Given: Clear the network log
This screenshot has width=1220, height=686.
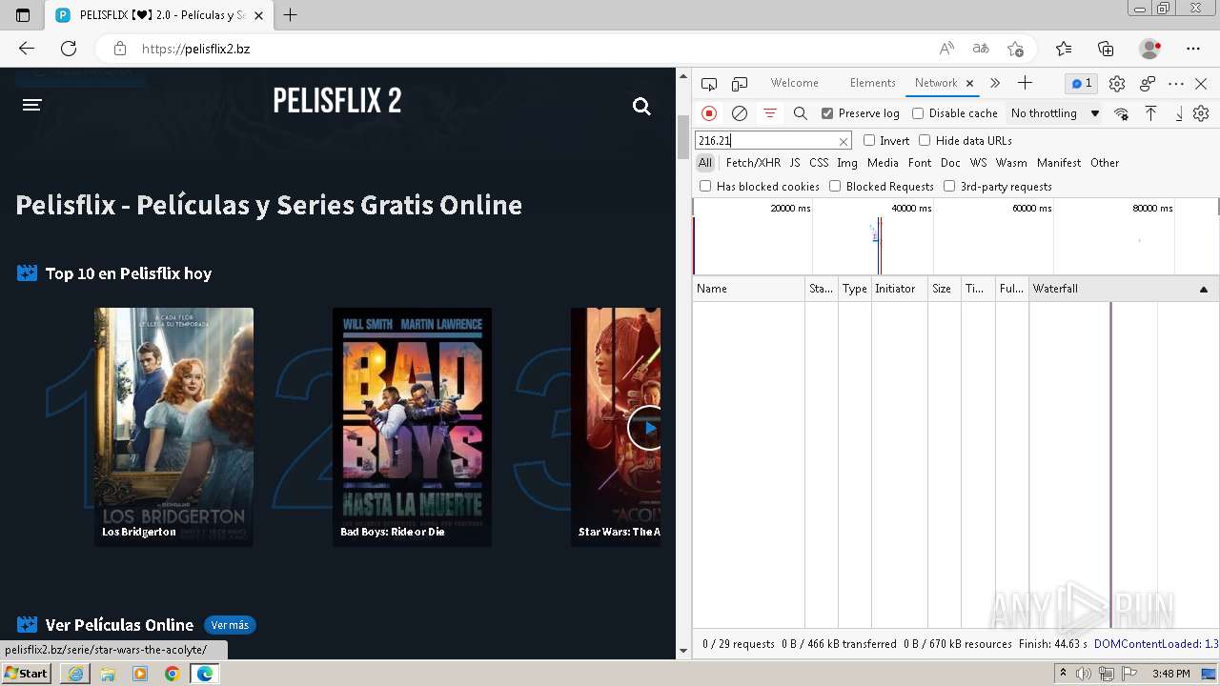Looking at the screenshot, I should click(x=739, y=113).
